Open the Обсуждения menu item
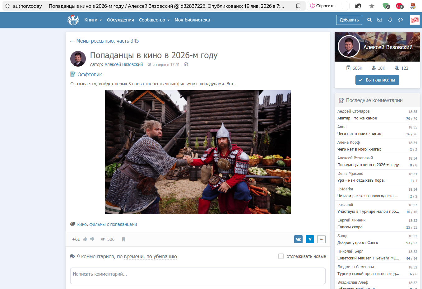 point(120,20)
